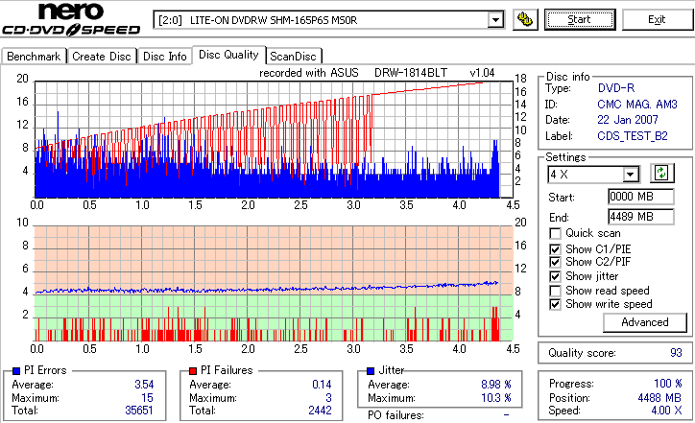The height and width of the screenshot is (423, 695).
Task: Click the green refresh speed settings icon
Action: coord(661,174)
